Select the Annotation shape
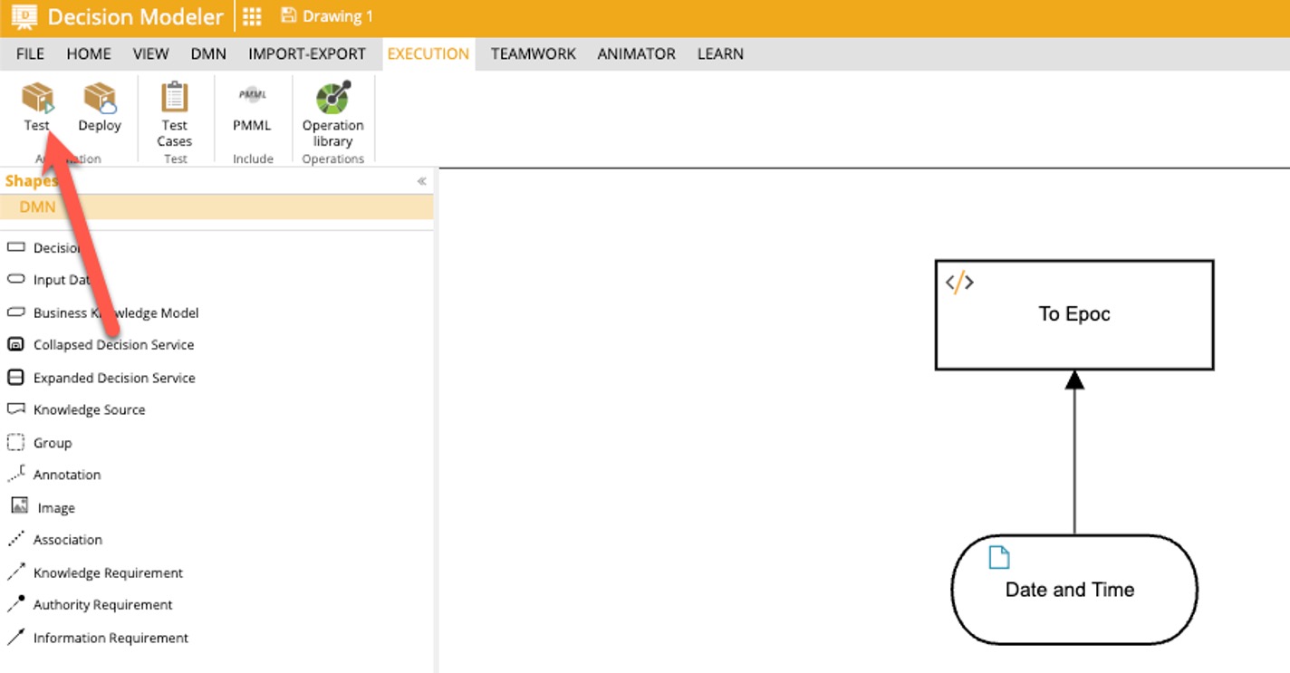The image size is (1290, 673). click(x=66, y=475)
